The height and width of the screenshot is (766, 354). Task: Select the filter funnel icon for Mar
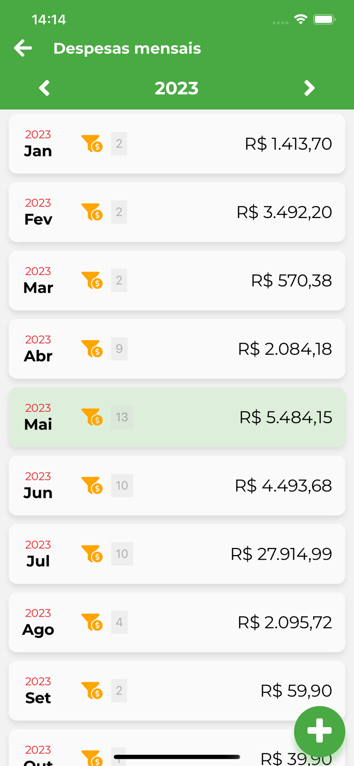91,280
